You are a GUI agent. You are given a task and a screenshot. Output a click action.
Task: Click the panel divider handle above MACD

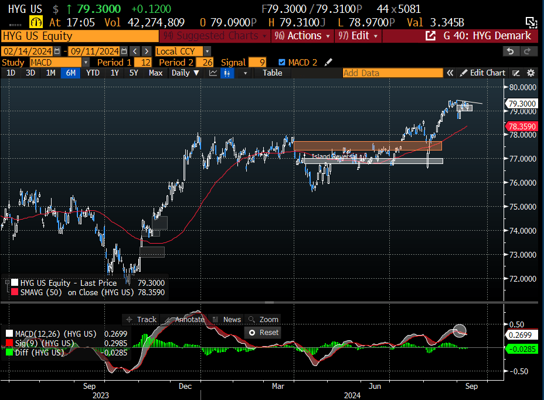269,303
